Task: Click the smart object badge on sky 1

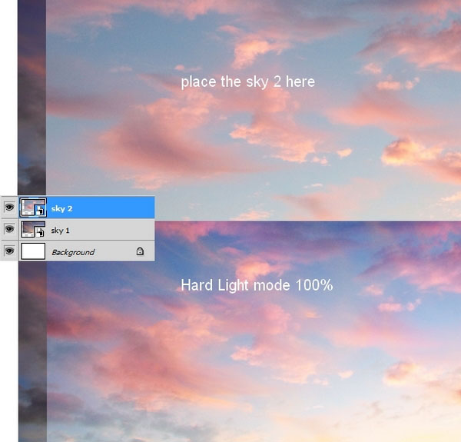Action: pyautogui.click(x=40, y=232)
